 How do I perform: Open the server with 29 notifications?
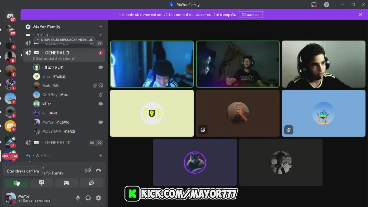[x=10, y=30]
